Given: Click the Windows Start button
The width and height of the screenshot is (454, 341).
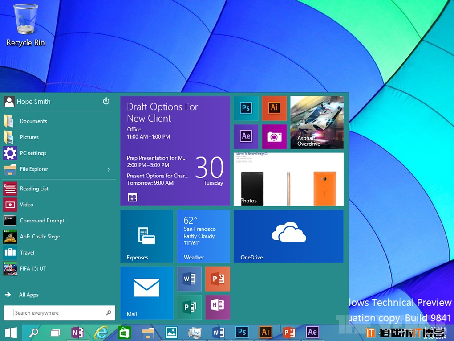Looking at the screenshot, I should [11, 333].
